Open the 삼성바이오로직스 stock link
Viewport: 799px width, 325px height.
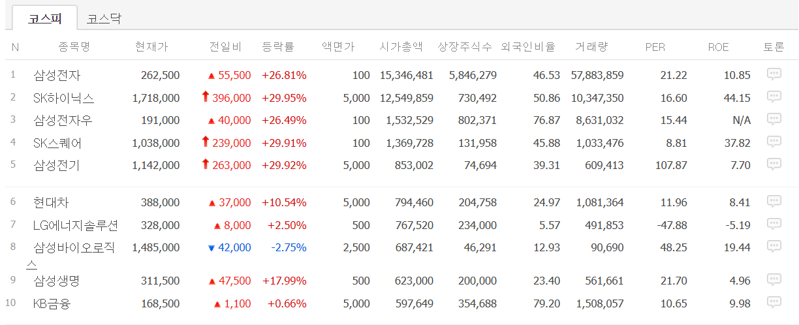(72, 255)
